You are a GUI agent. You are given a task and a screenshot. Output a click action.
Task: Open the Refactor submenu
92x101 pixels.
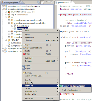[40, 61]
